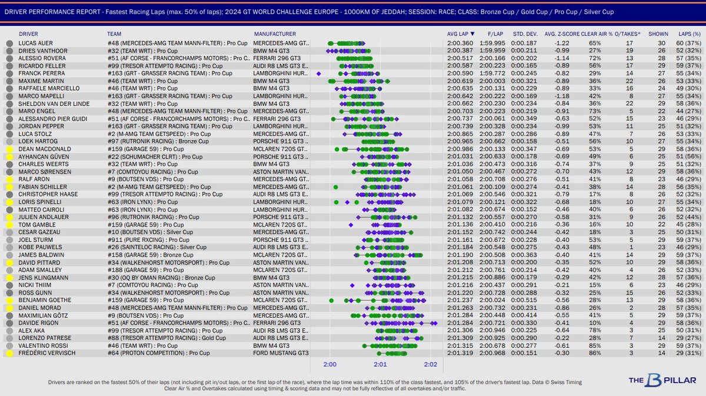This screenshot has width=706, height=396.
Task: Click the AVG. Z-SCORE column header
Action: pyautogui.click(x=561, y=34)
